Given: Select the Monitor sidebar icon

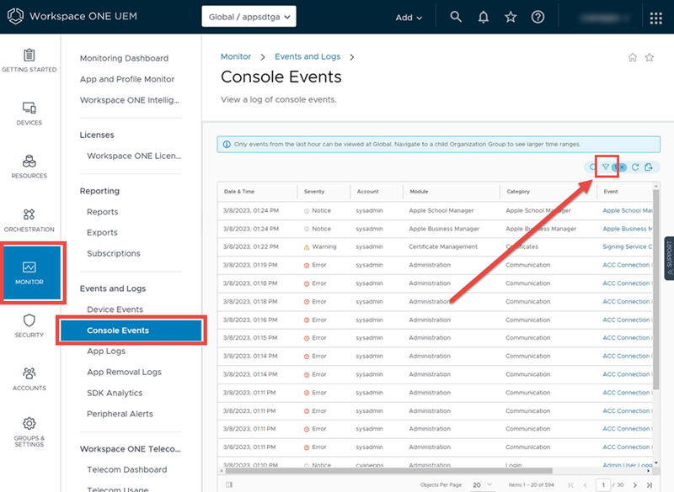Looking at the screenshot, I should coord(32,272).
